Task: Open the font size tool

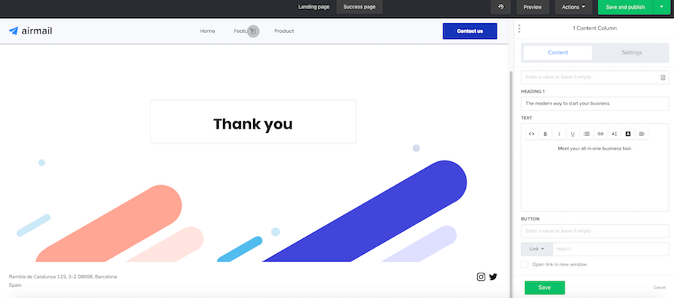Action: (x=614, y=134)
